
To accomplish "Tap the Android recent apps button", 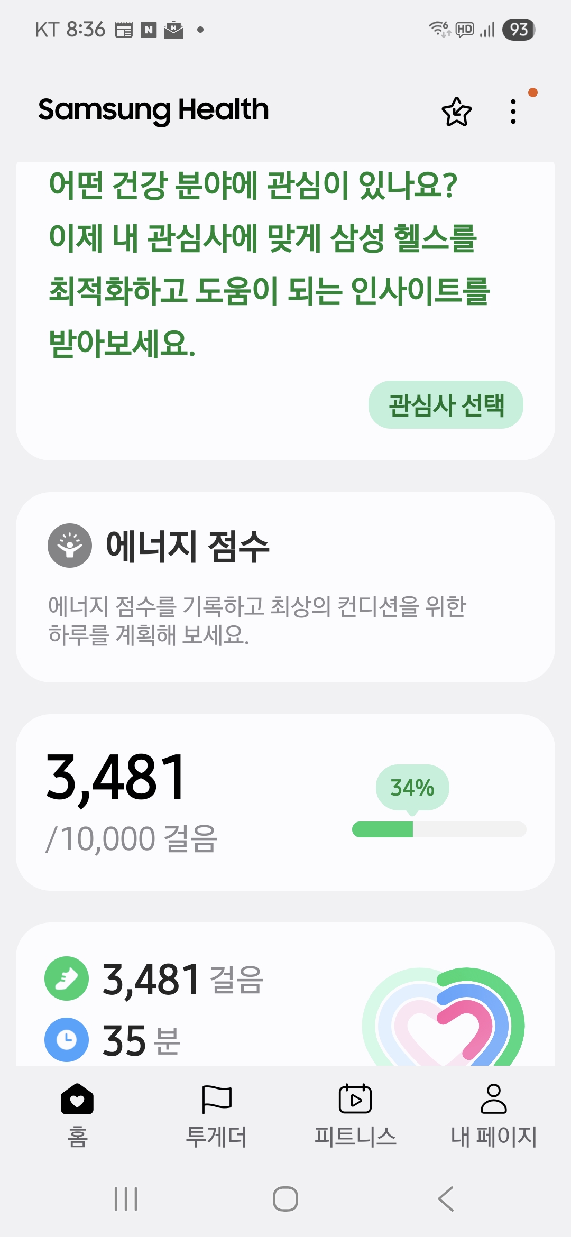I will tap(126, 1199).
